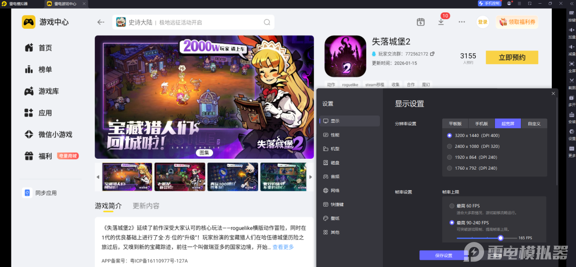The image size is (576, 267).
Task: Copy the player group number 772562172
Action: coord(432,54)
